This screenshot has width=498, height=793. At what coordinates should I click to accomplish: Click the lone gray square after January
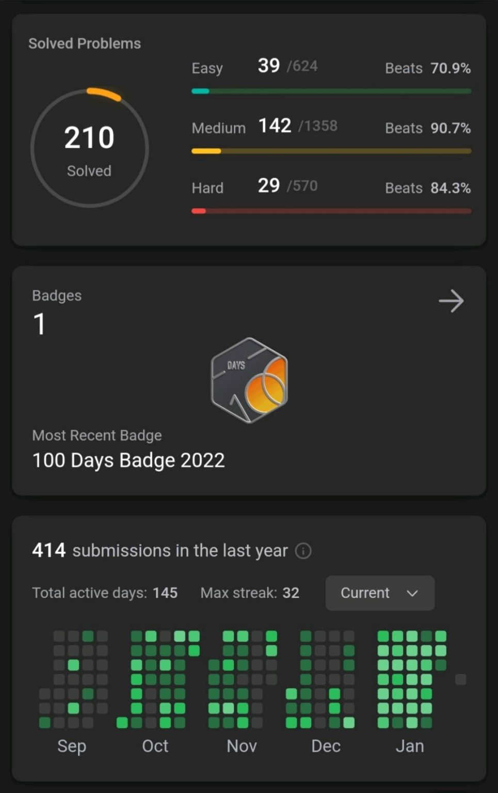coord(461,679)
